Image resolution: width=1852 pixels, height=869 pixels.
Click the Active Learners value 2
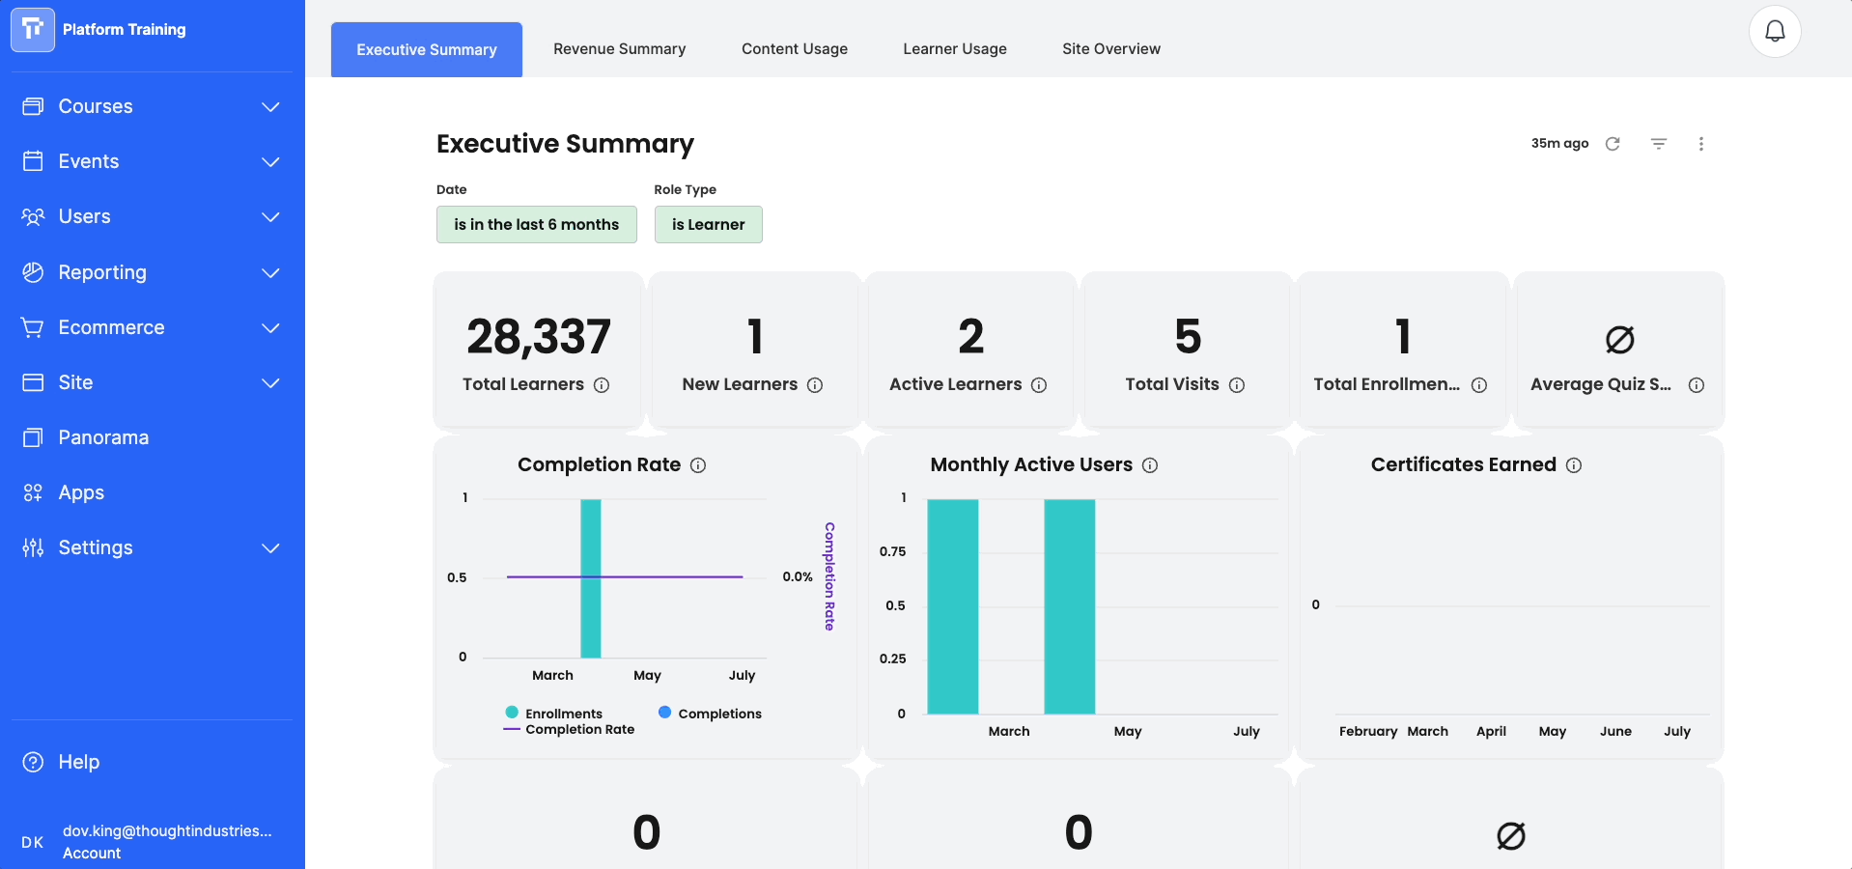[971, 337]
